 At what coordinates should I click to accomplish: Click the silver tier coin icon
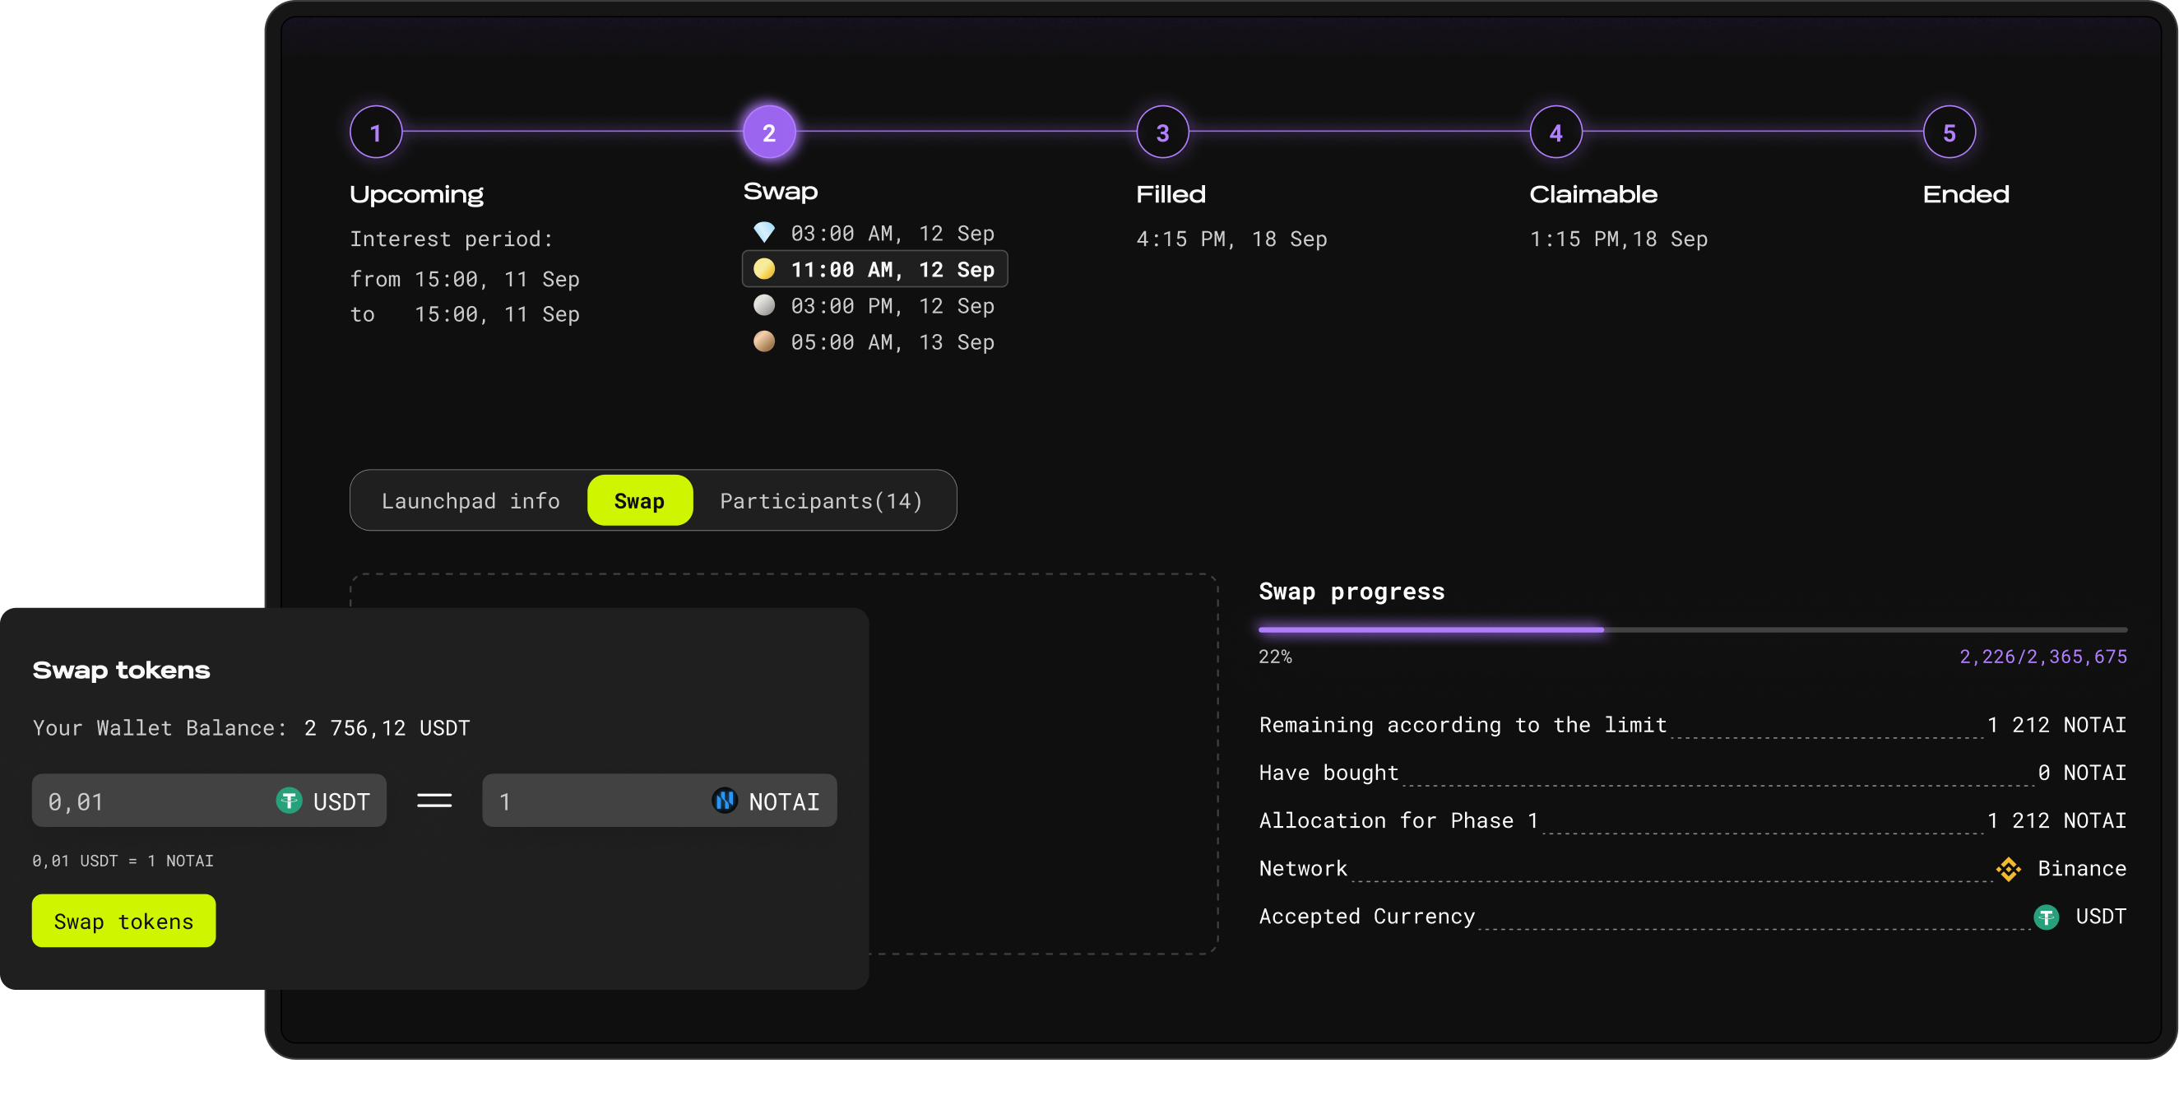[764, 305]
